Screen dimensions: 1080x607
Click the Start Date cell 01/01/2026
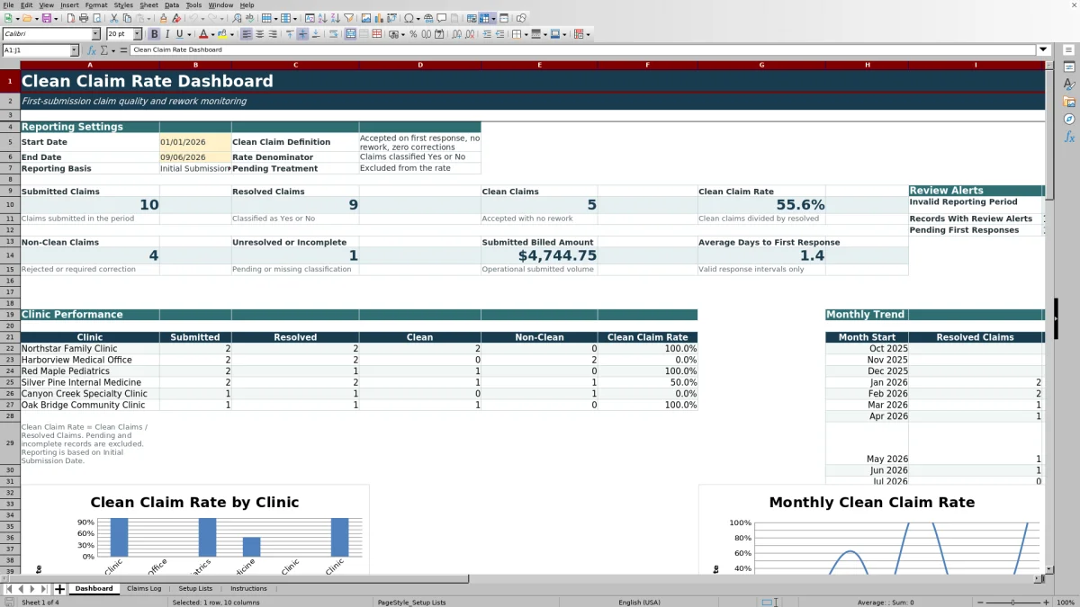(195, 142)
